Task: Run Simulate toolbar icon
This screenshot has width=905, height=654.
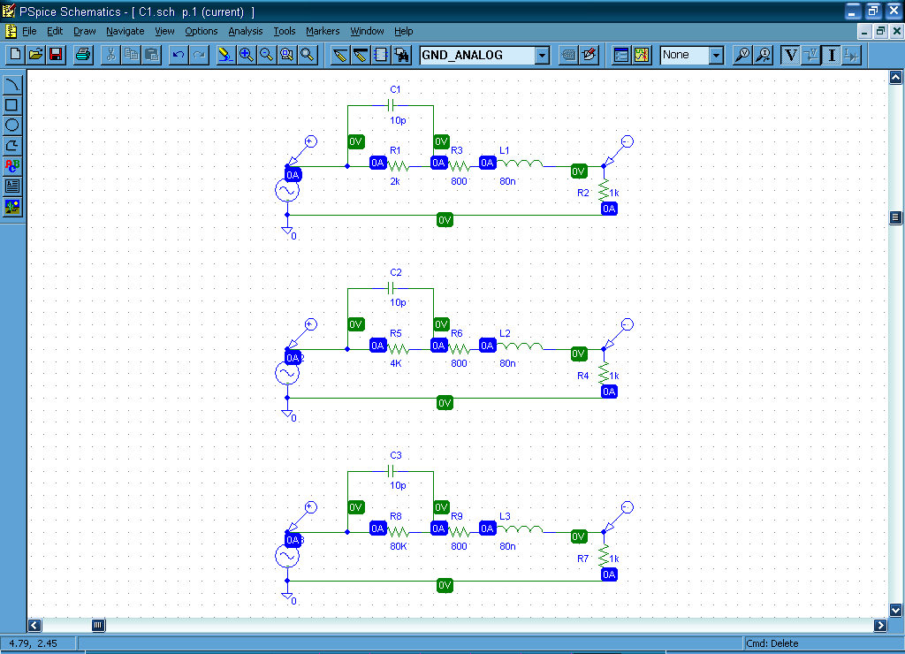Action: point(642,55)
